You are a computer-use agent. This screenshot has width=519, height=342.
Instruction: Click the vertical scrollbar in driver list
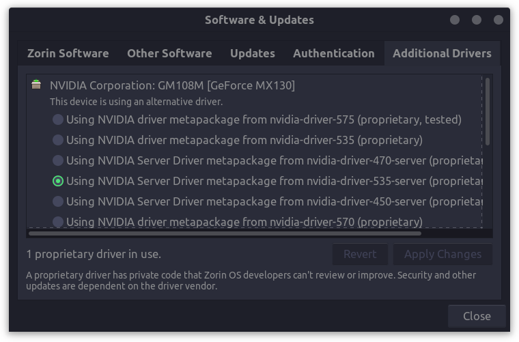[x=488, y=111]
